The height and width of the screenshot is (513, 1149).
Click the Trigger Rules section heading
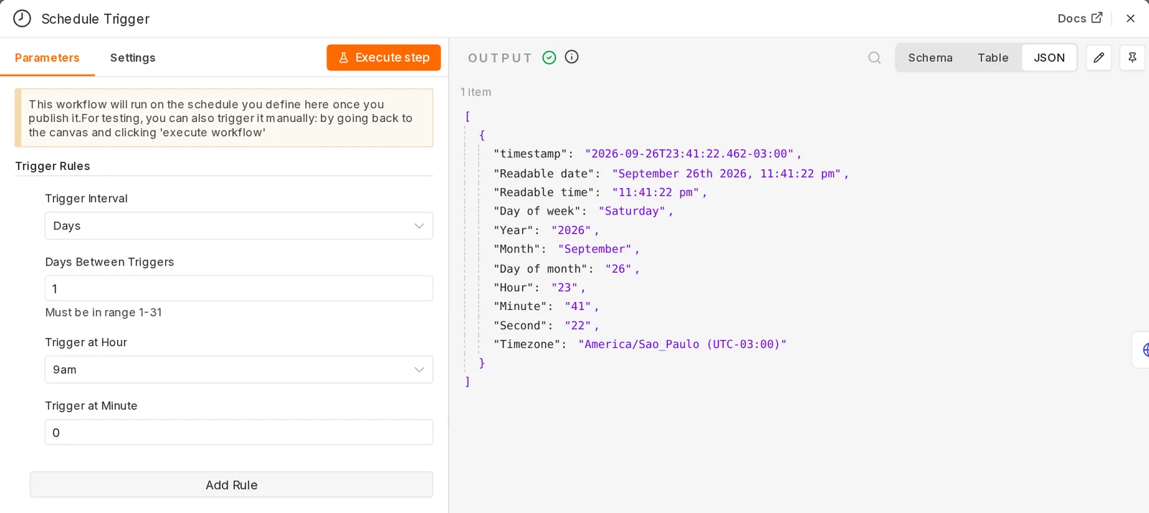click(x=52, y=166)
